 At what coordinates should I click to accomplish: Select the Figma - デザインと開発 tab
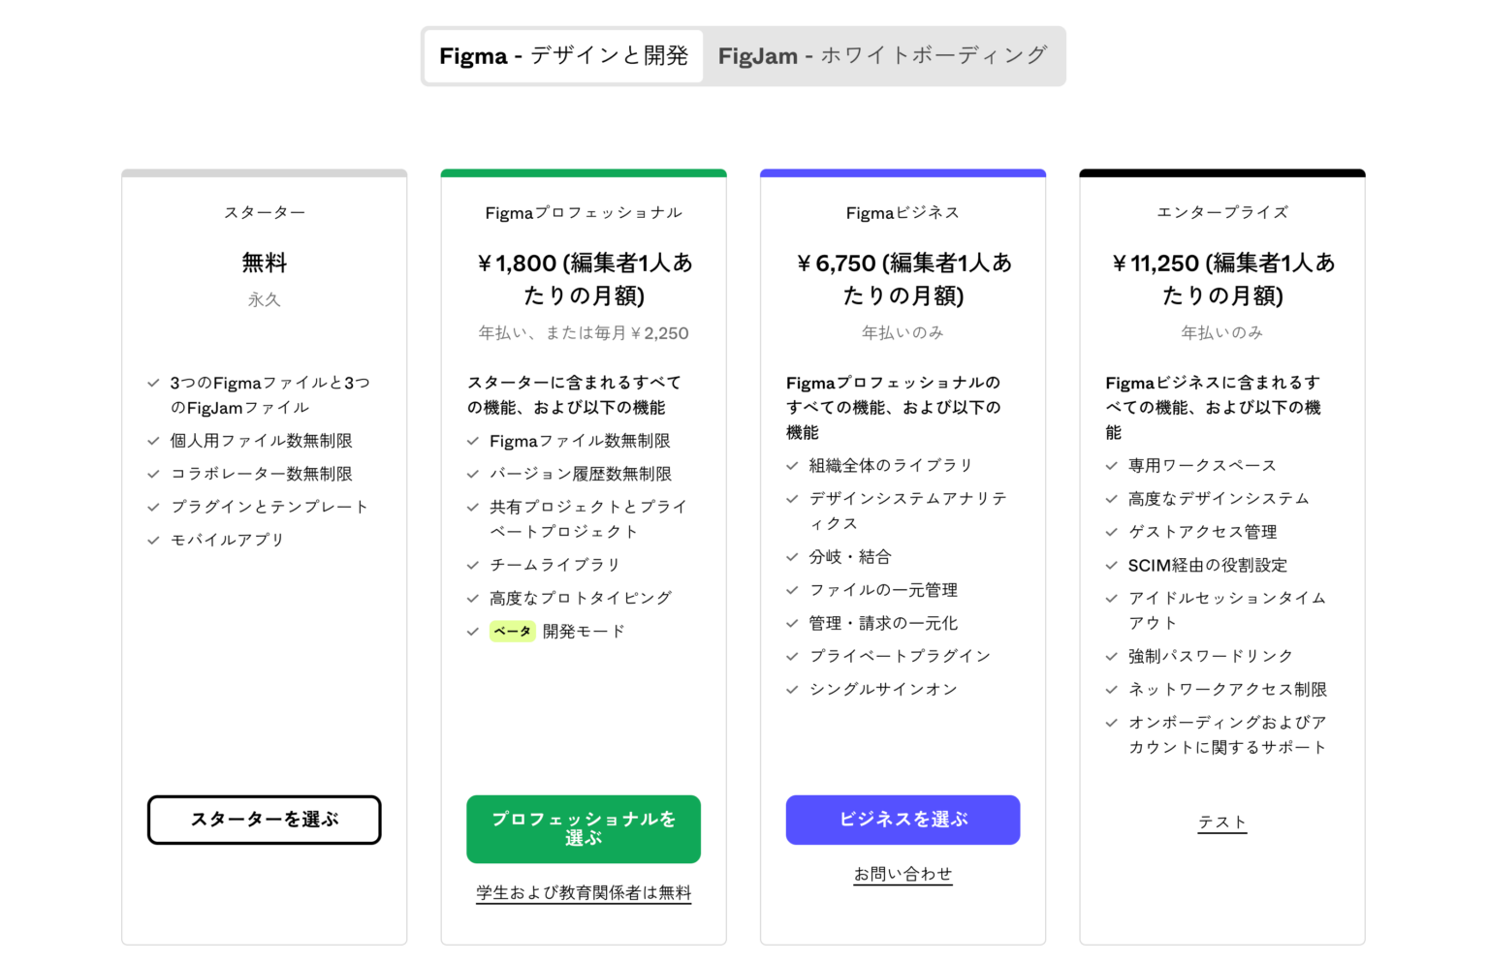(x=562, y=56)
